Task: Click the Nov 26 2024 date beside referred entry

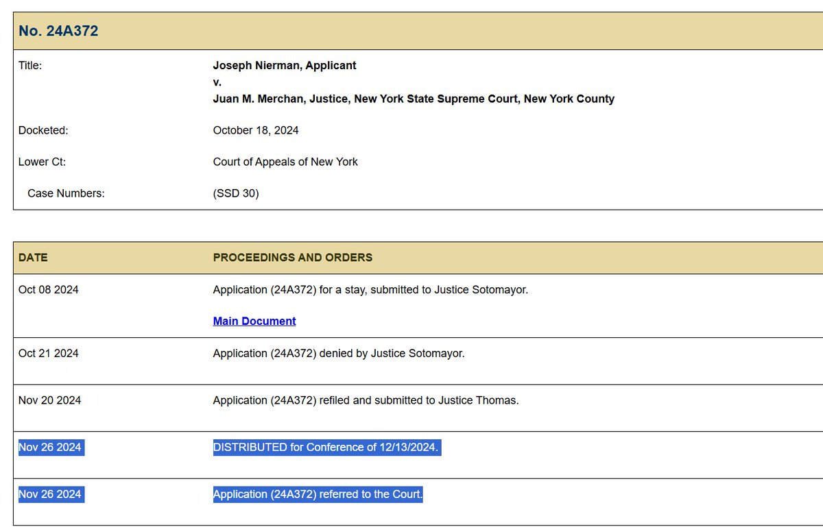Action: pos(50,494)
